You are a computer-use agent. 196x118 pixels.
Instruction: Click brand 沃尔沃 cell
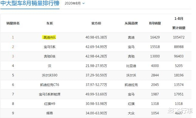(131, 75)
